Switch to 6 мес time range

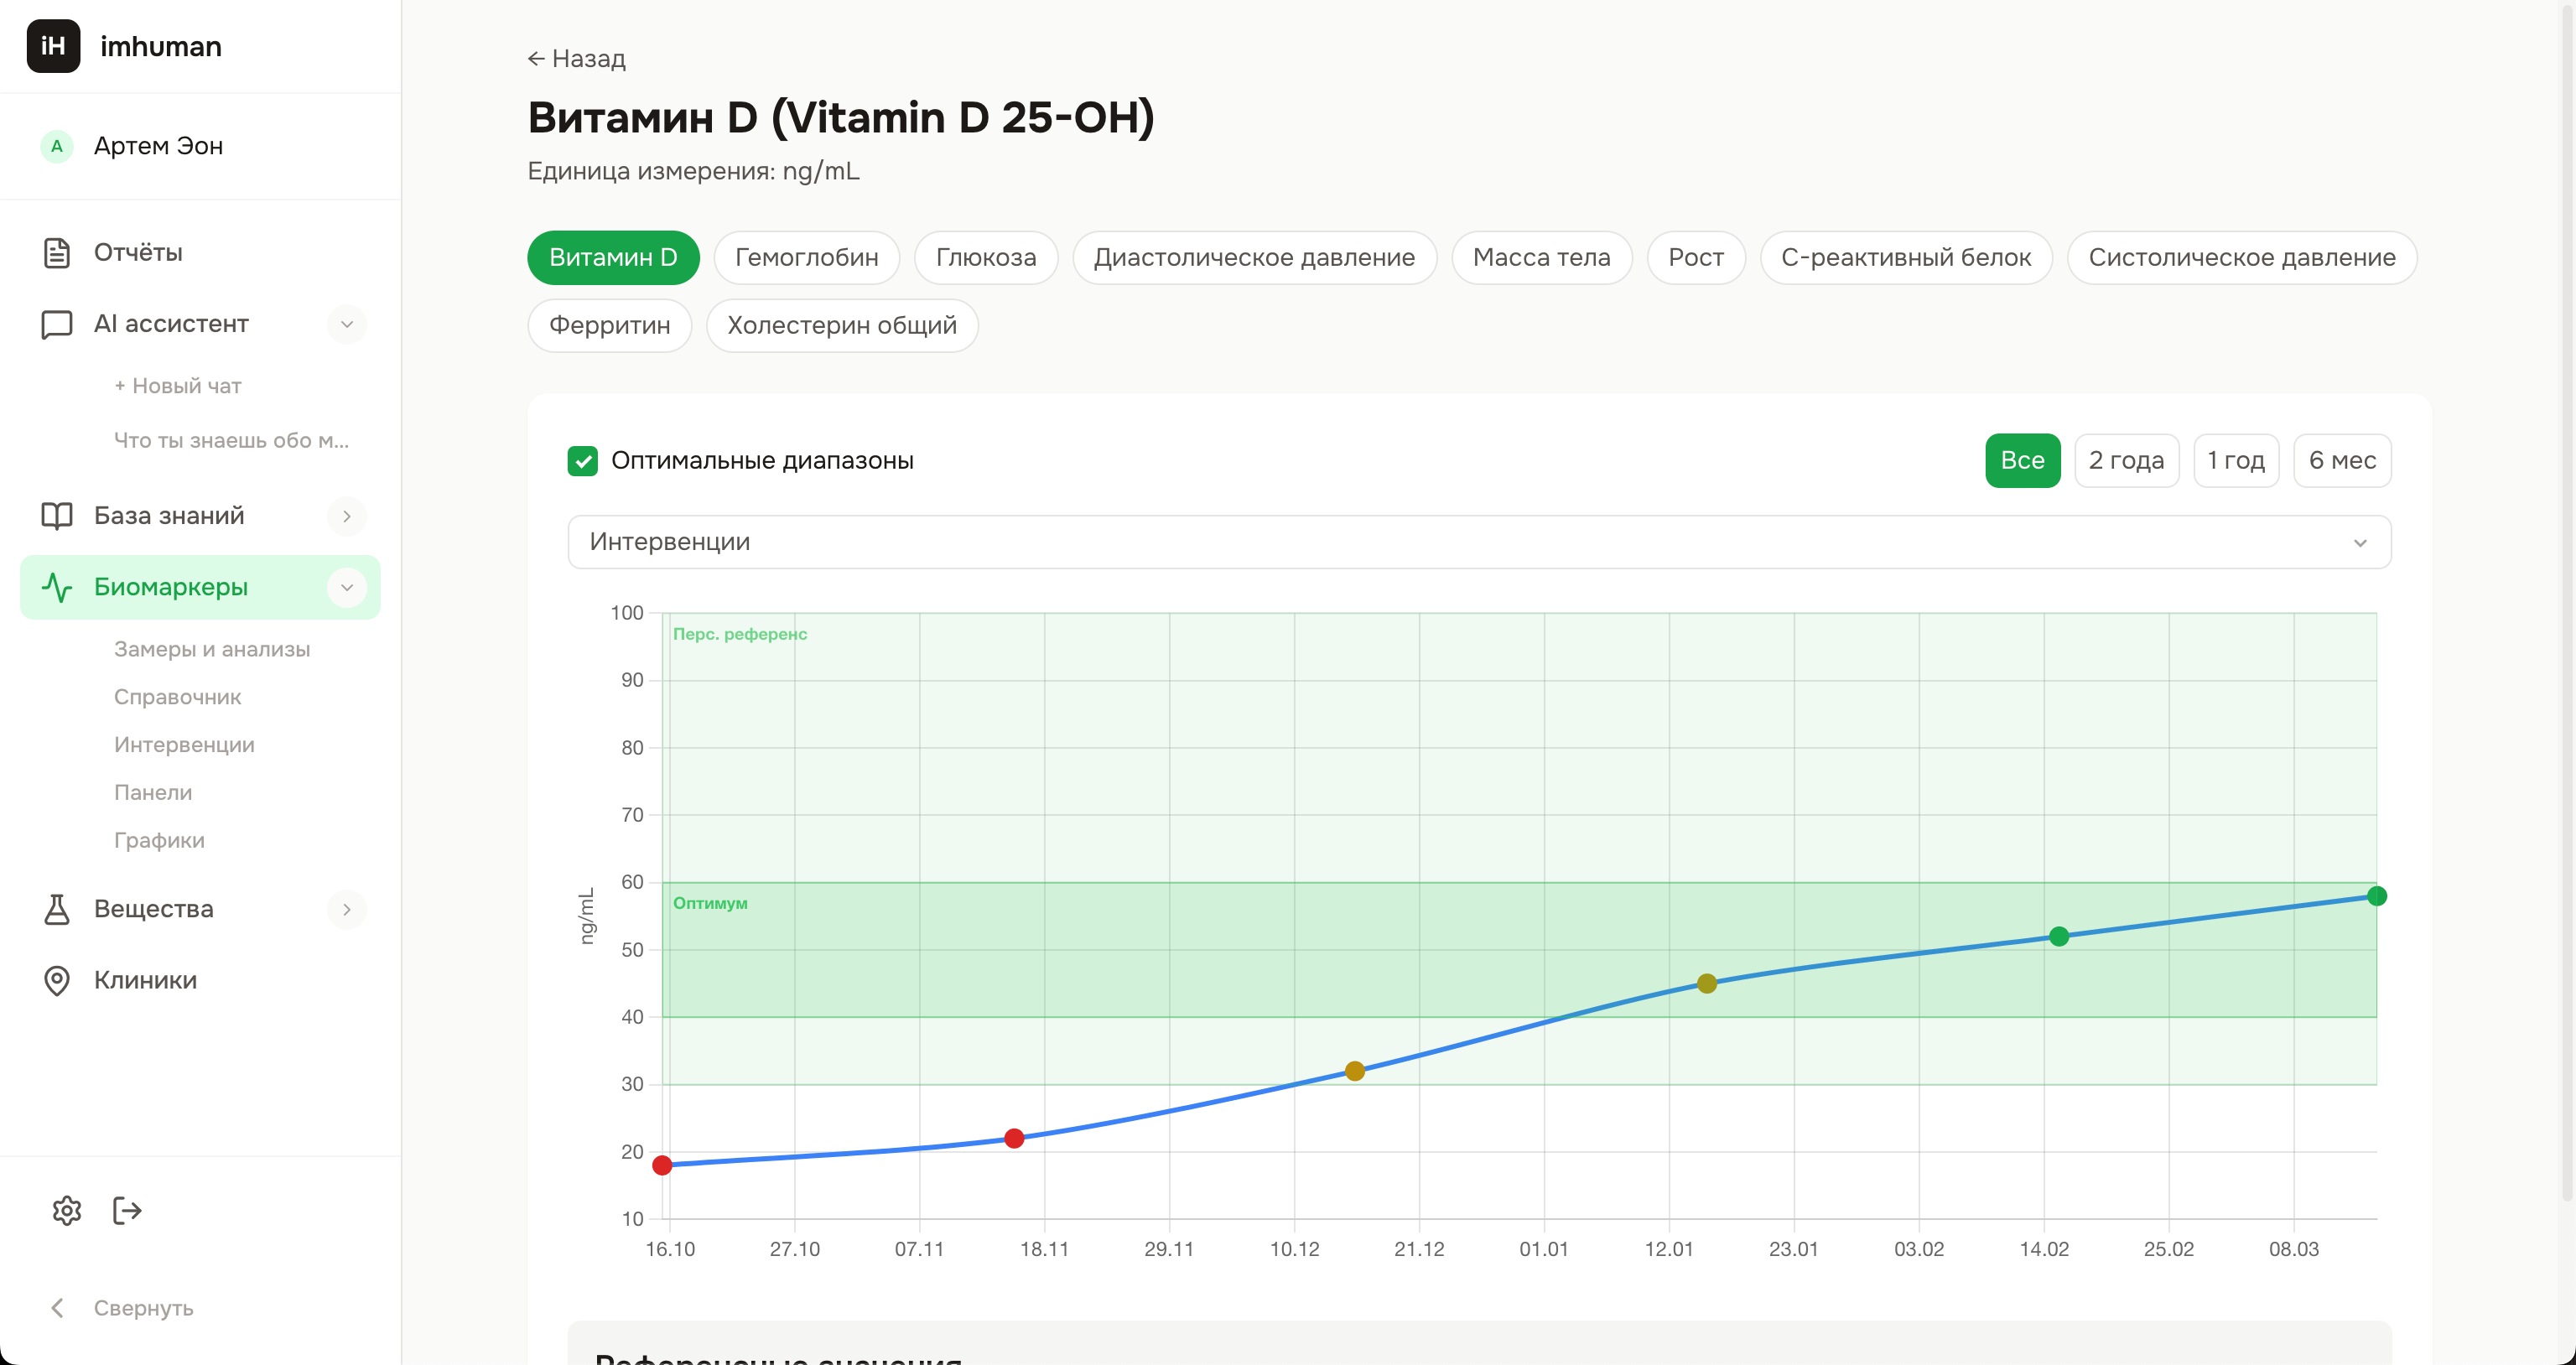[2342, 460]
